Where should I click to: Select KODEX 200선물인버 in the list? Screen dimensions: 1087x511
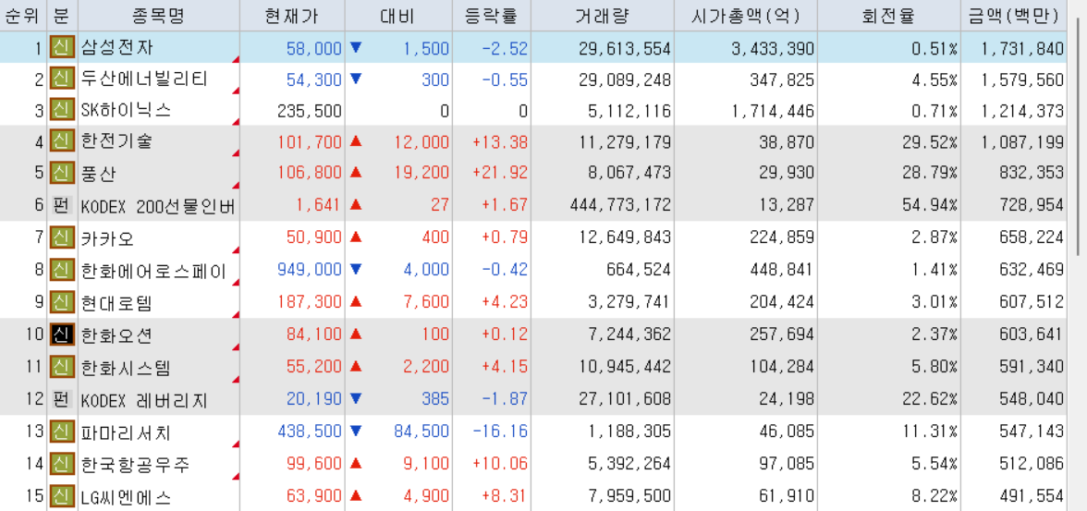pos(159,205)
